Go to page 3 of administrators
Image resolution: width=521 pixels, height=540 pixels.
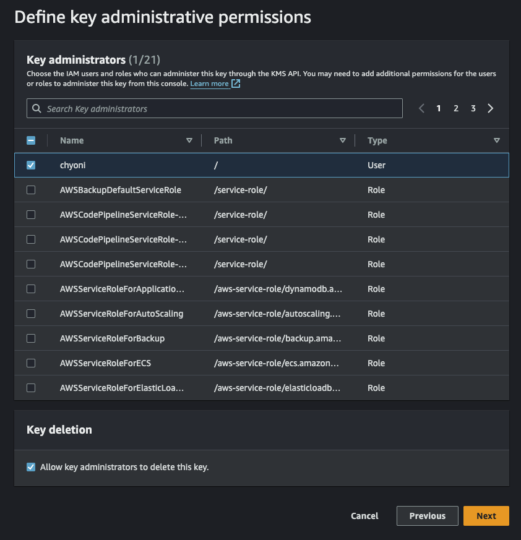pos(473,108)
